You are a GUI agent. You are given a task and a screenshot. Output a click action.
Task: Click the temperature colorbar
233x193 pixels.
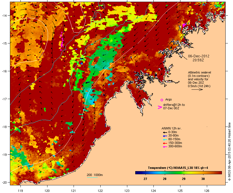tap(178, 173)
